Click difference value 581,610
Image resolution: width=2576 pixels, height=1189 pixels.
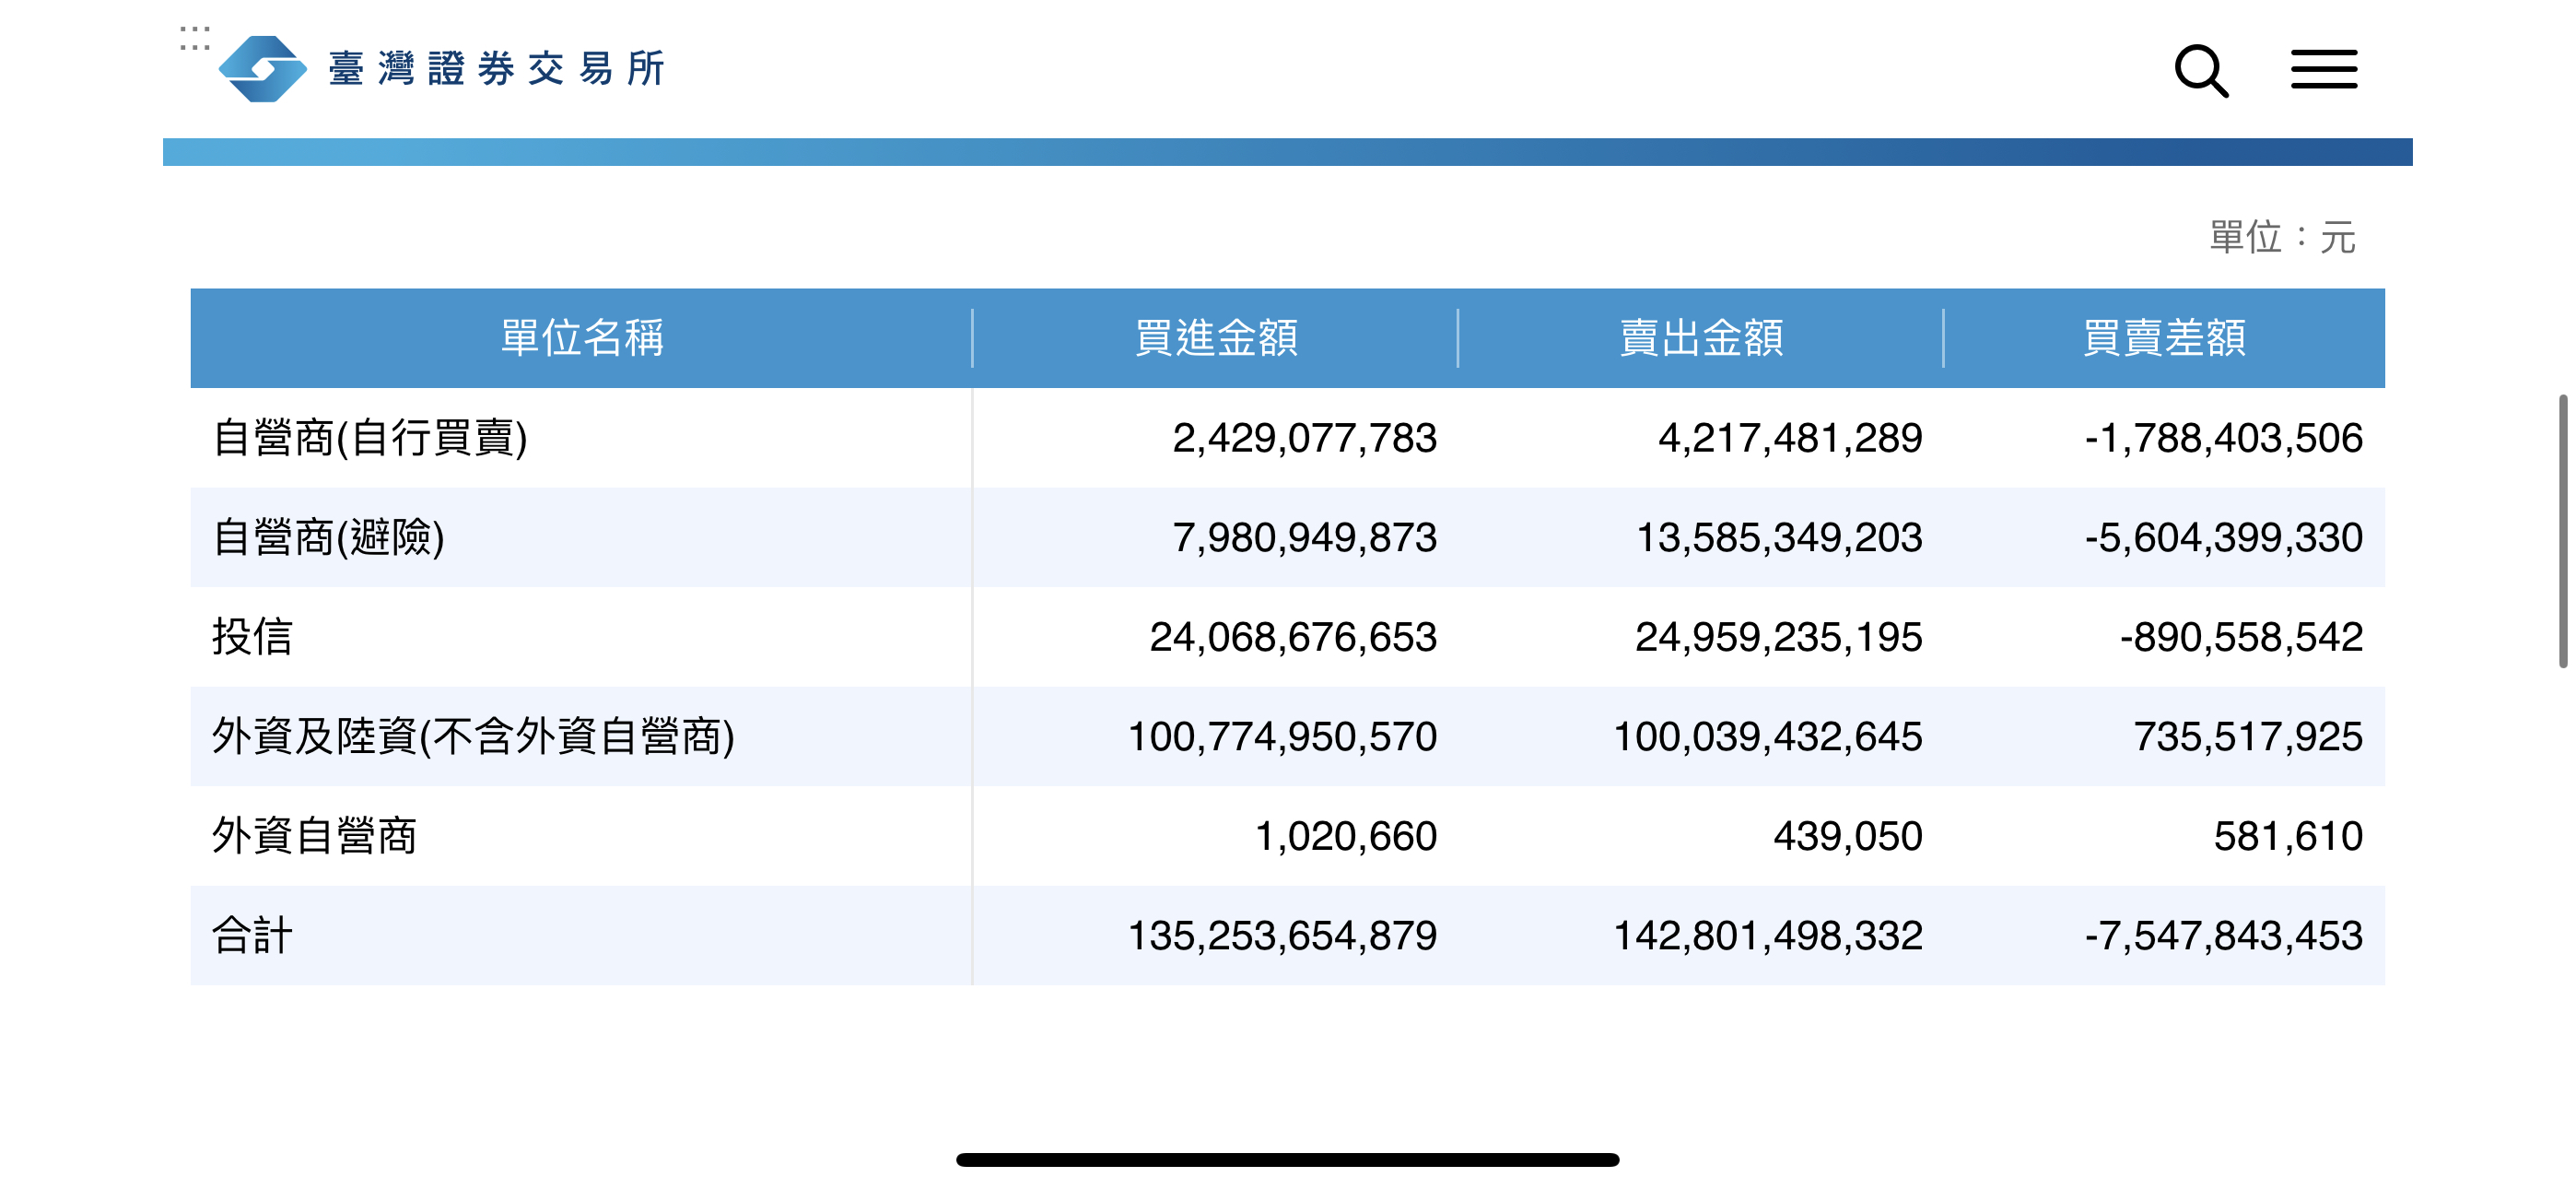[2288, 837]
